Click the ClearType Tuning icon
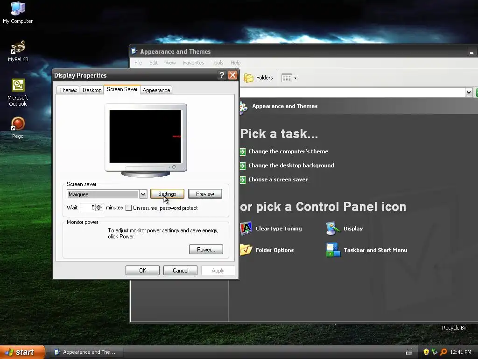Viewport: 478px width, 359px height. 246,228
